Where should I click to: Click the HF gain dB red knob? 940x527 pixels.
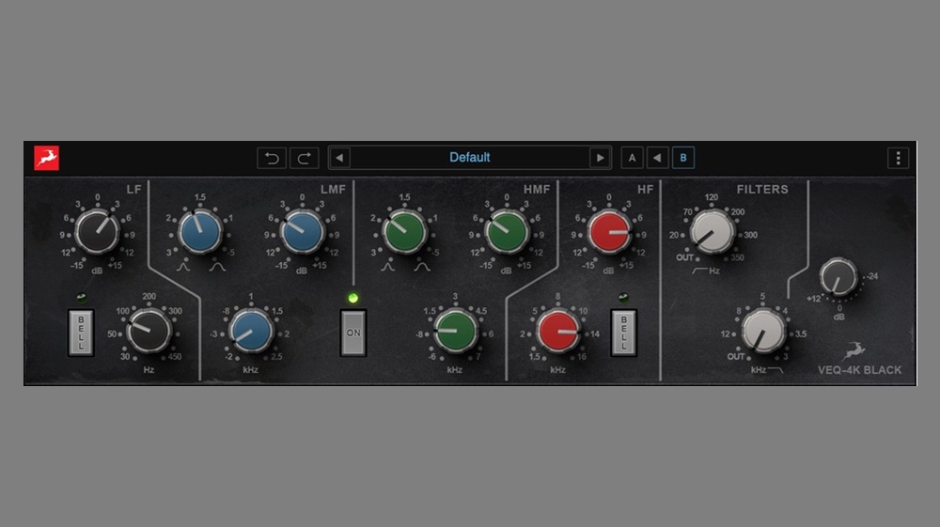point(609,232)
